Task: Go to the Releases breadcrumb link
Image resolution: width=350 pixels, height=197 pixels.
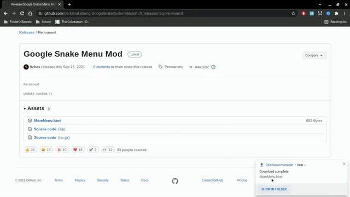Action: tap(27, 32)
